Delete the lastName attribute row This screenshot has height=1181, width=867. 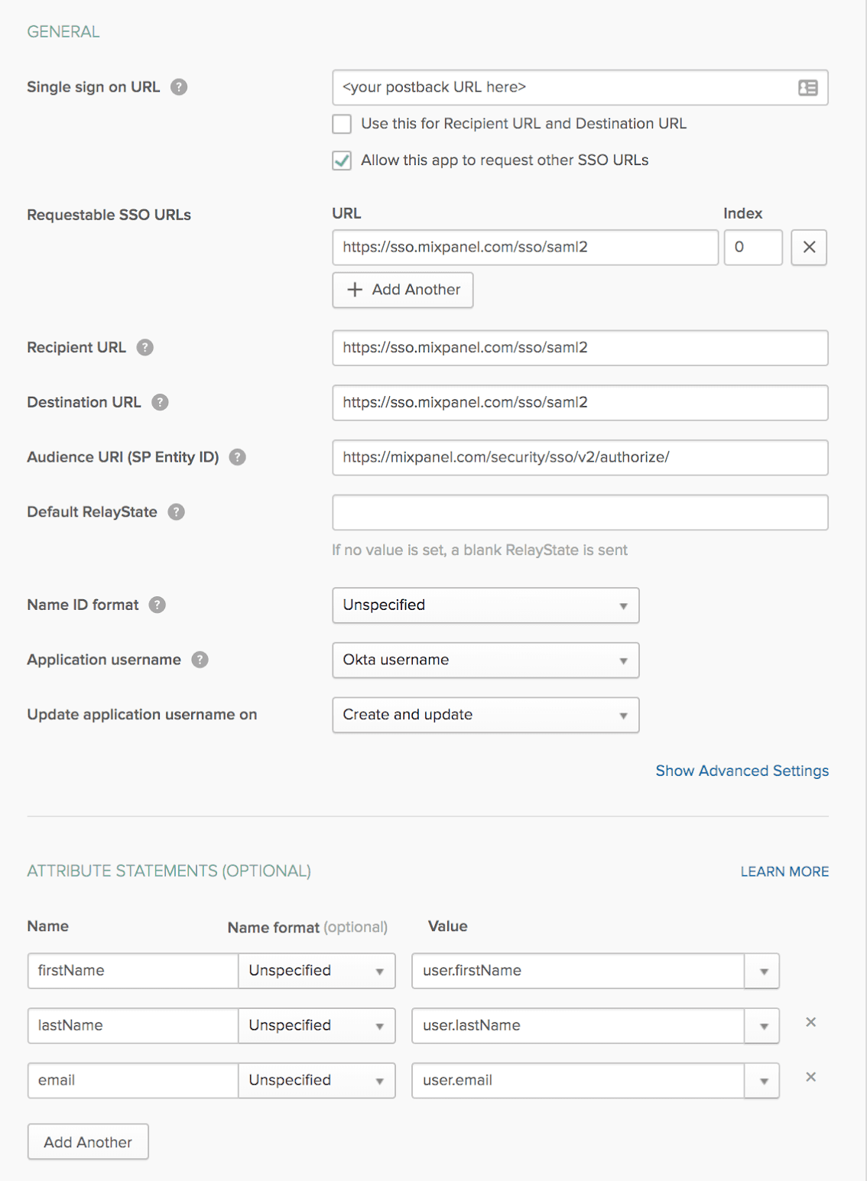pos(810,1021)
